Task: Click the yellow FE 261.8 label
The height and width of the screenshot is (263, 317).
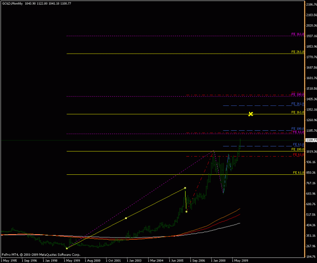Action: [297, 52]
